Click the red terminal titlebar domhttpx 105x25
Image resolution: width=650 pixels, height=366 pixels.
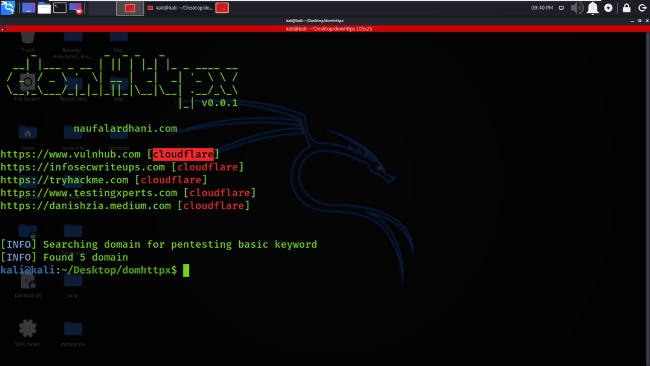click(x=329, y=29)
